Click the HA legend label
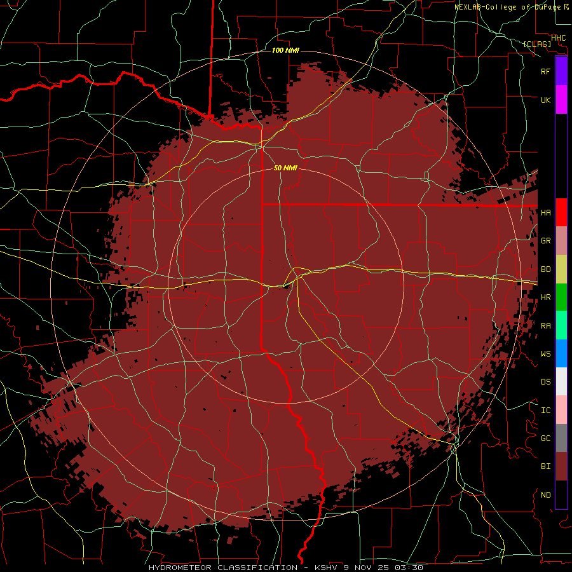 pos(546,213)
